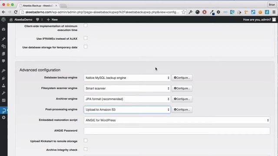Viewport: 278px width, 156px height.
Task: Enable Use IFRAMEs instead of AJAX
Action: (86, 38)
